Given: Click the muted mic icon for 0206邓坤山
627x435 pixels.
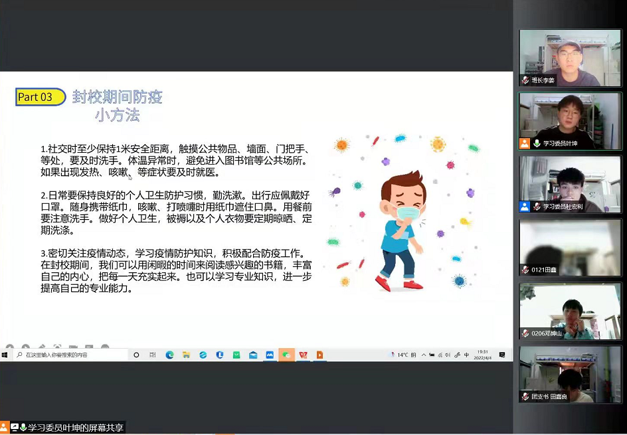Looking at the screenshot, I should click(x=525, y=333).
